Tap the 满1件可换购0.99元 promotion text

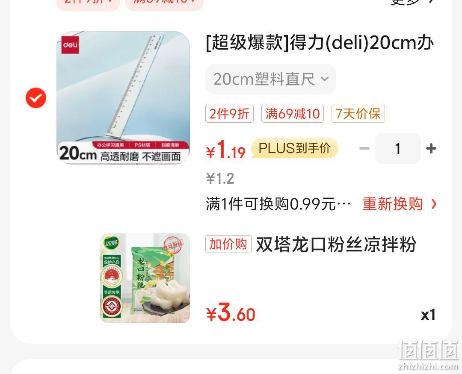pyautogui.click(x=278, y=204)
